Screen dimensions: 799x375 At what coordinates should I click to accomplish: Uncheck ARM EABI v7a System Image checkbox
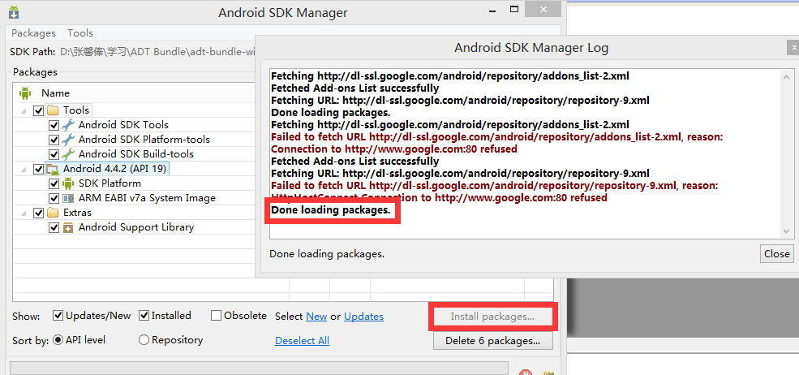[x=54, y=198]
